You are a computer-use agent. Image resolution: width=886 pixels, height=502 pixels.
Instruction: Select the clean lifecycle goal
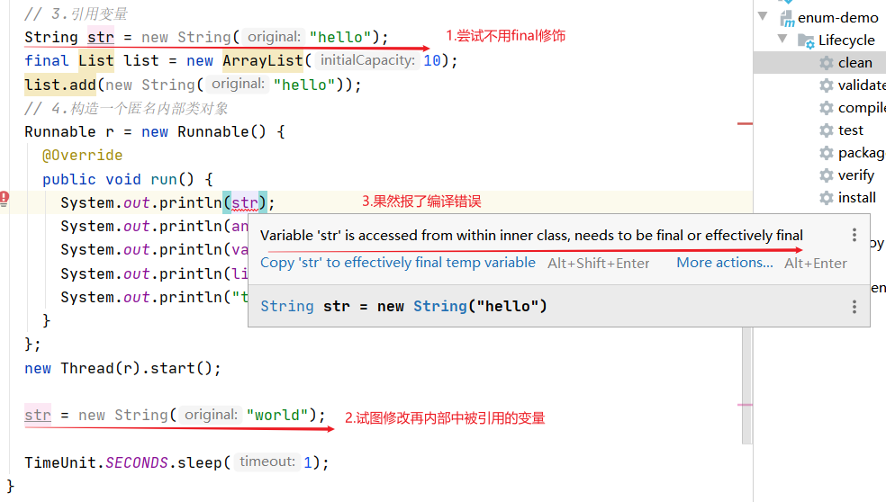(854, 63)
